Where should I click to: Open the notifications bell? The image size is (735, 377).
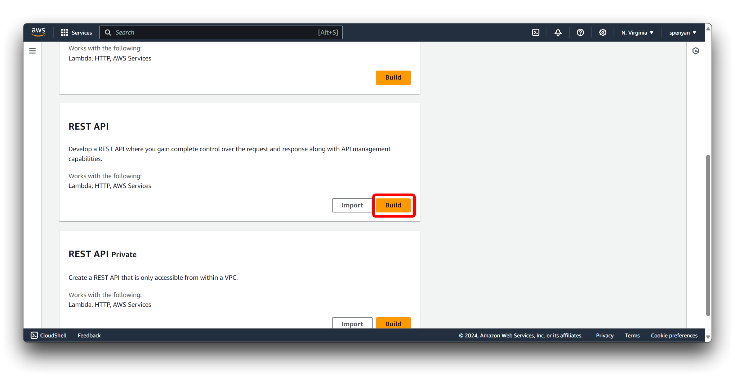[x=558, y=32]
